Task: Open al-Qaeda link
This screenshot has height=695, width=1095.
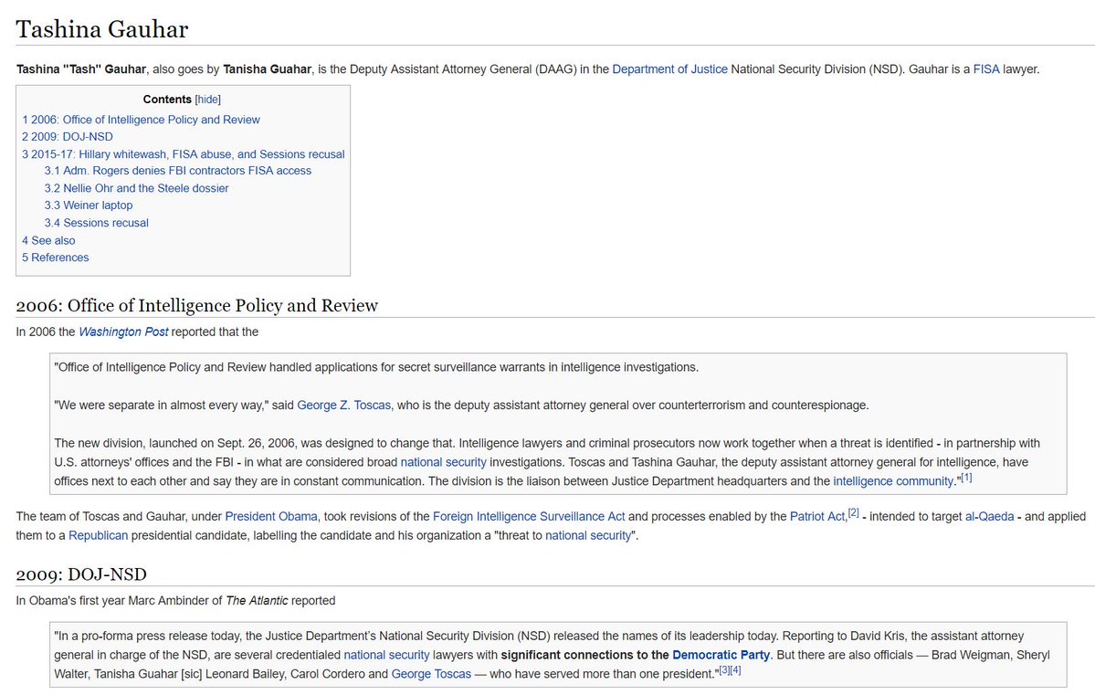Action: 990,517
